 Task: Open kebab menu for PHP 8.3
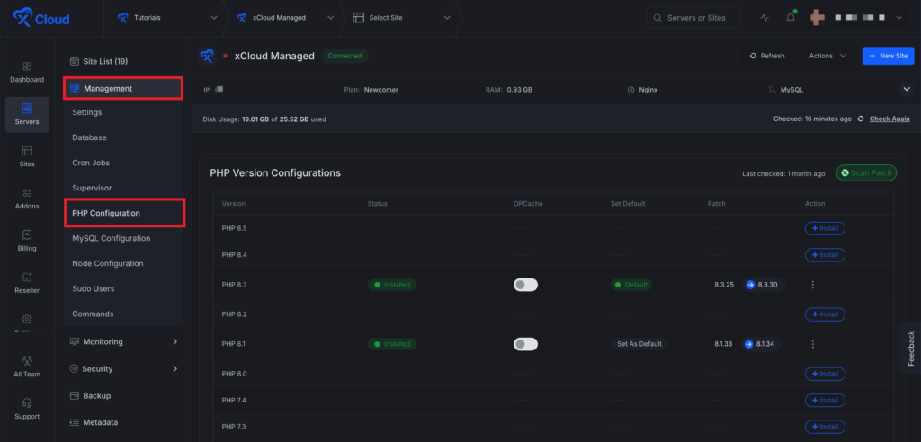pos(812,285)
